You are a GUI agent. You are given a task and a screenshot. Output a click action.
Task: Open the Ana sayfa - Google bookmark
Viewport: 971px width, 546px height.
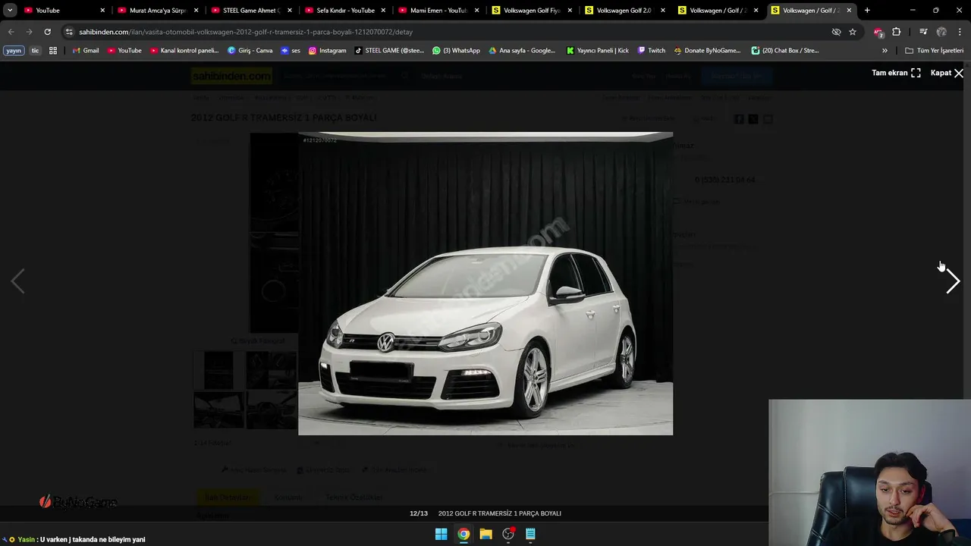[x=522, y=51]
